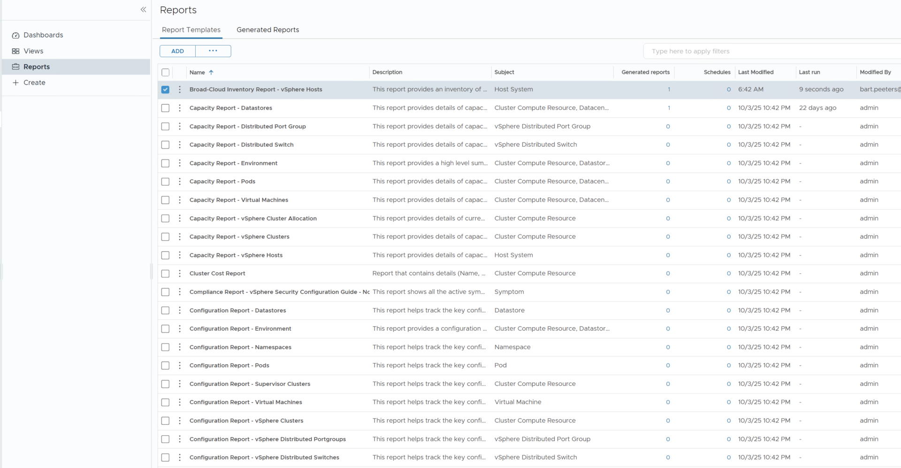The width and height of the screenshot is (901, 468).
Task: Open actions menu for Configuration Report - vSphere Clusters
Action: (x=180, y=421)
